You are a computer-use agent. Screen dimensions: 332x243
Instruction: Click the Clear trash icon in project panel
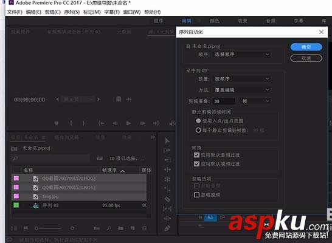pos(144,228)
